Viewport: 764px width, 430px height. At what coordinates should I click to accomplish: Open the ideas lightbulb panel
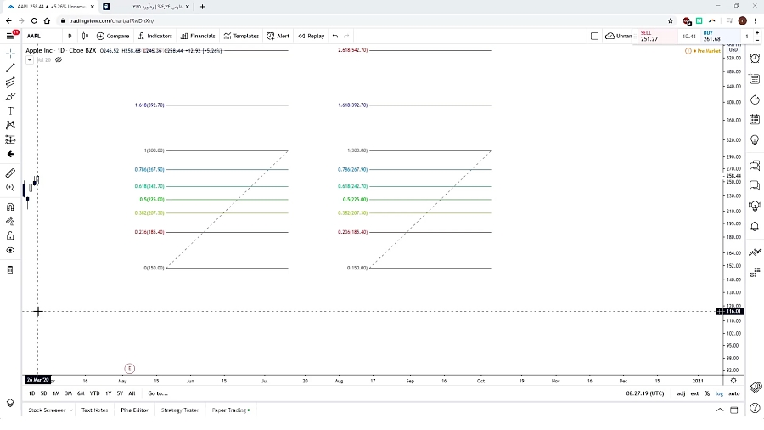[755, 140]
